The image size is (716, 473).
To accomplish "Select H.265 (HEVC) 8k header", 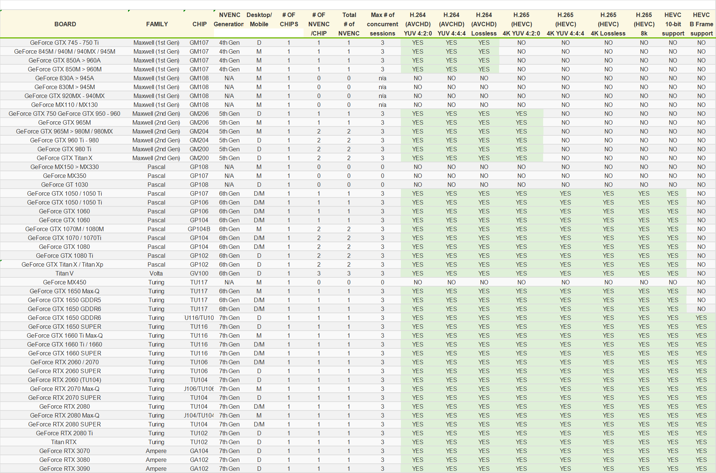I will 644,24.
